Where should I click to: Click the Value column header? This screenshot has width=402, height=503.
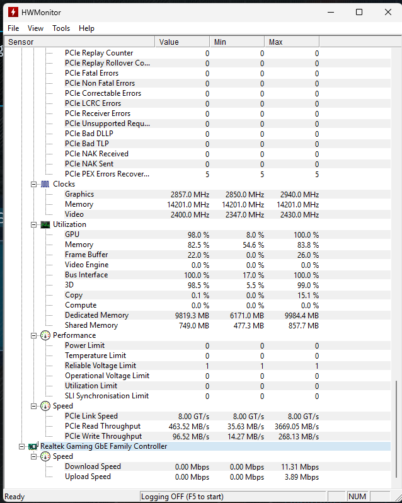tap(182, 42)
